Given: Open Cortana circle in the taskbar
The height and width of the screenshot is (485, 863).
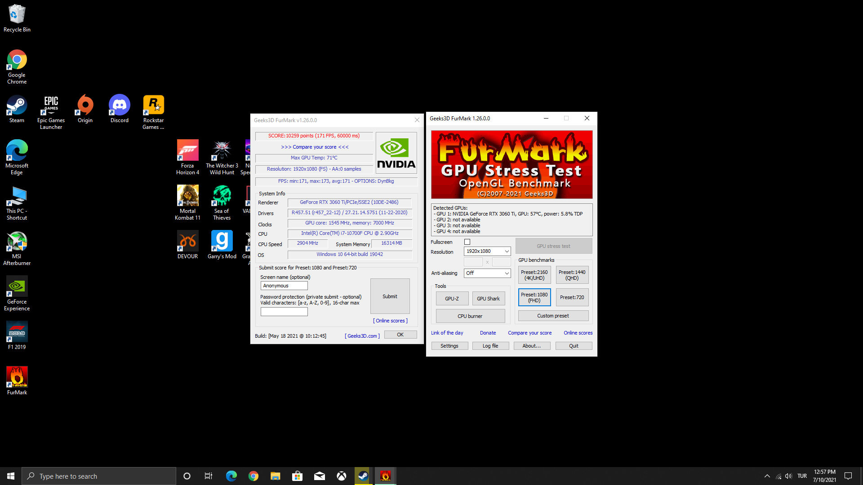Looking at the screenshot, I should [x=187, y=476].
